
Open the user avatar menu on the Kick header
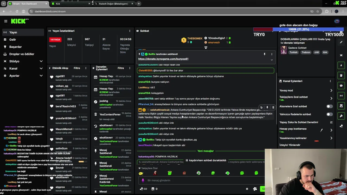[337, 21]
